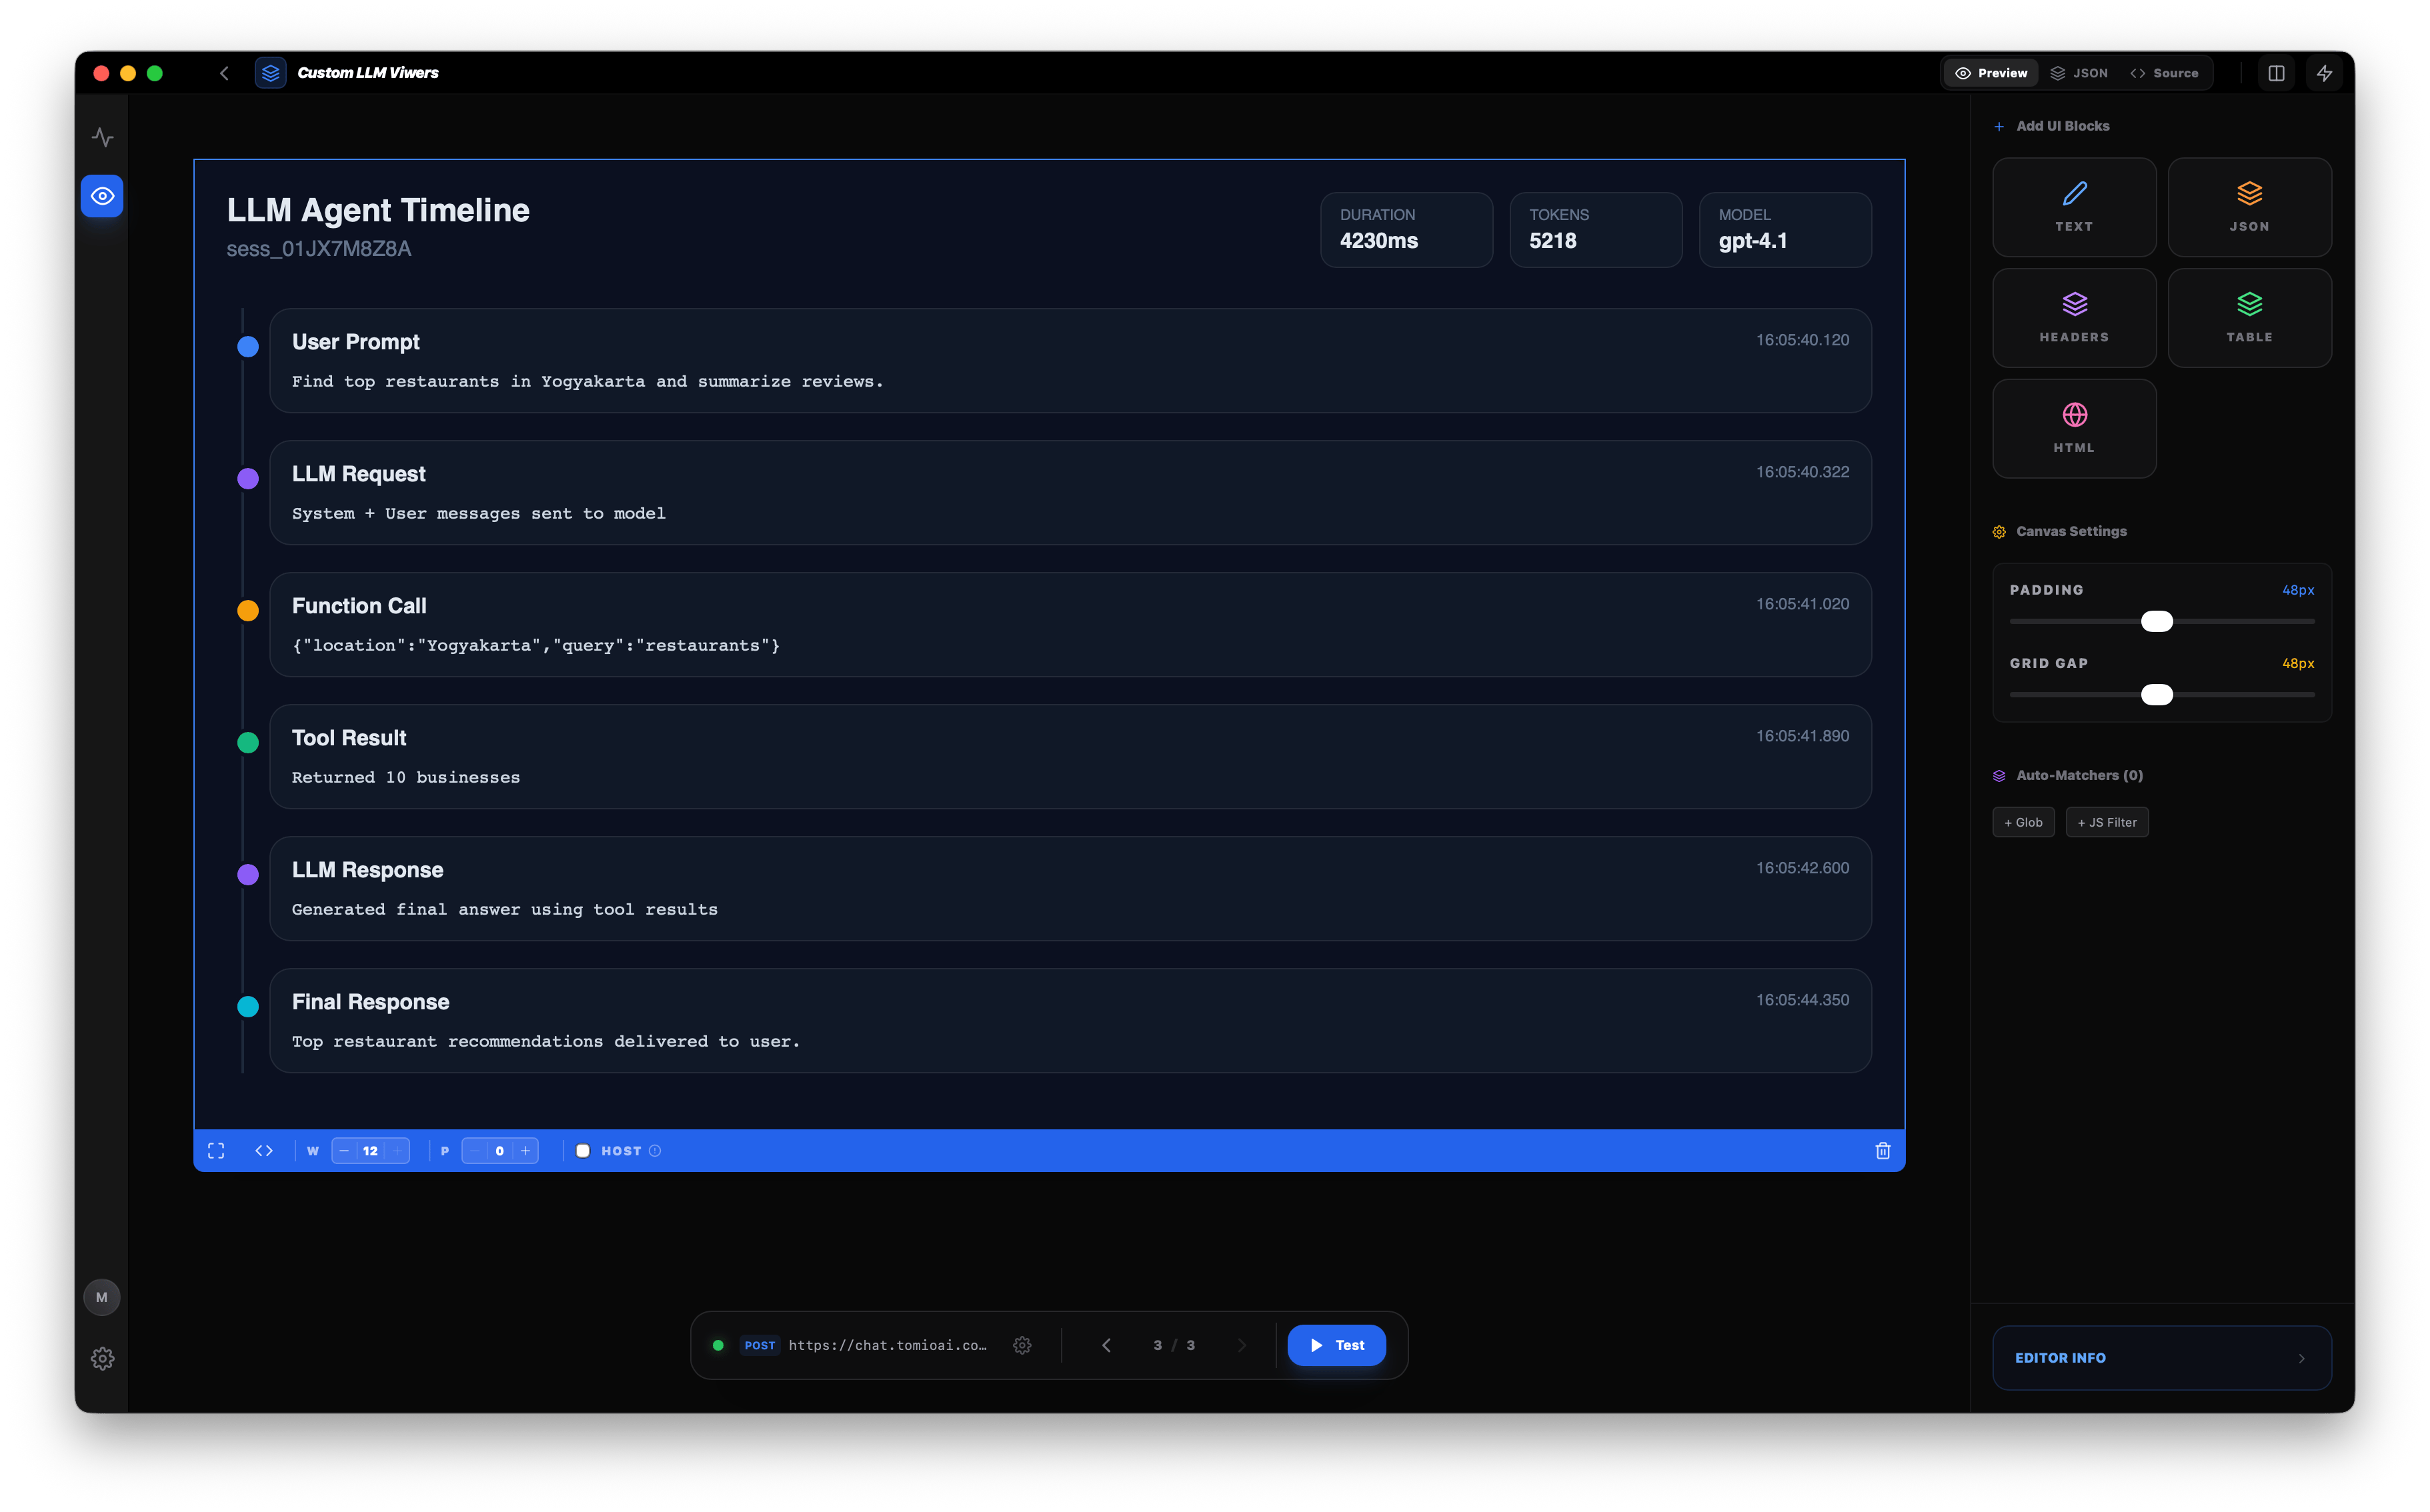
Task: Open the activity pulse sidebar icon
Action: coord(102,137)
